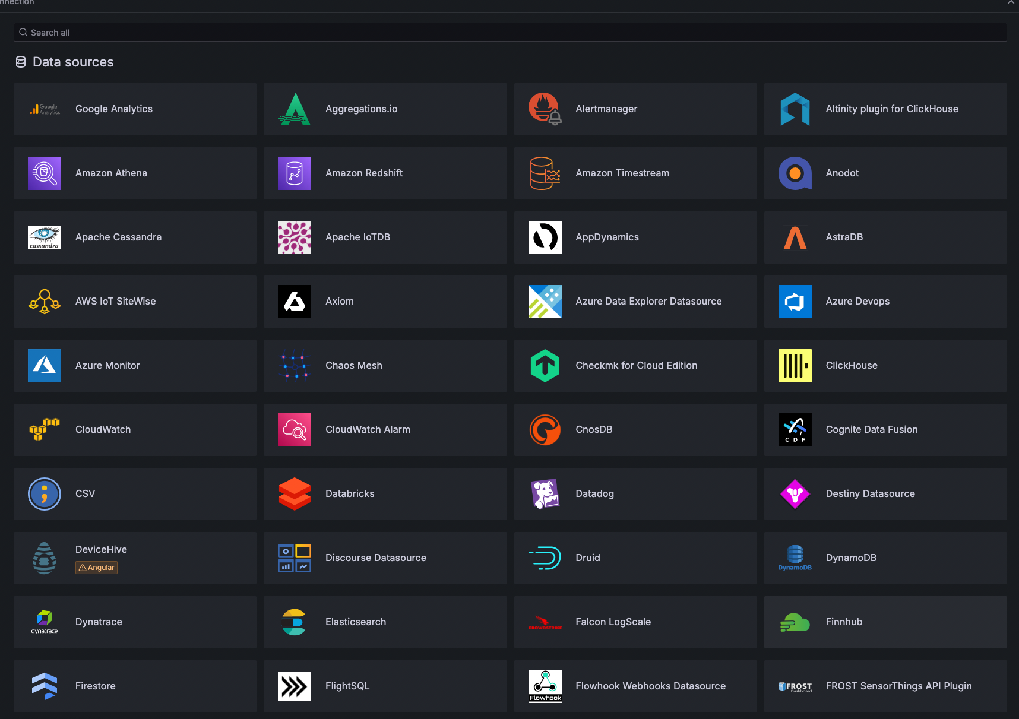Click the Angular warning badge on DeviceHive
1019x719 pixels.
point(96,568)
